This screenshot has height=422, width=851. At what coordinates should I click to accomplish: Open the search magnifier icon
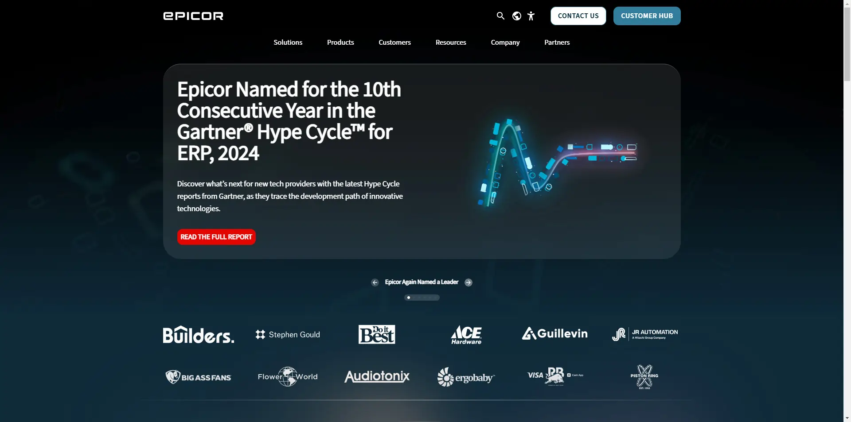tap(500, 16)
